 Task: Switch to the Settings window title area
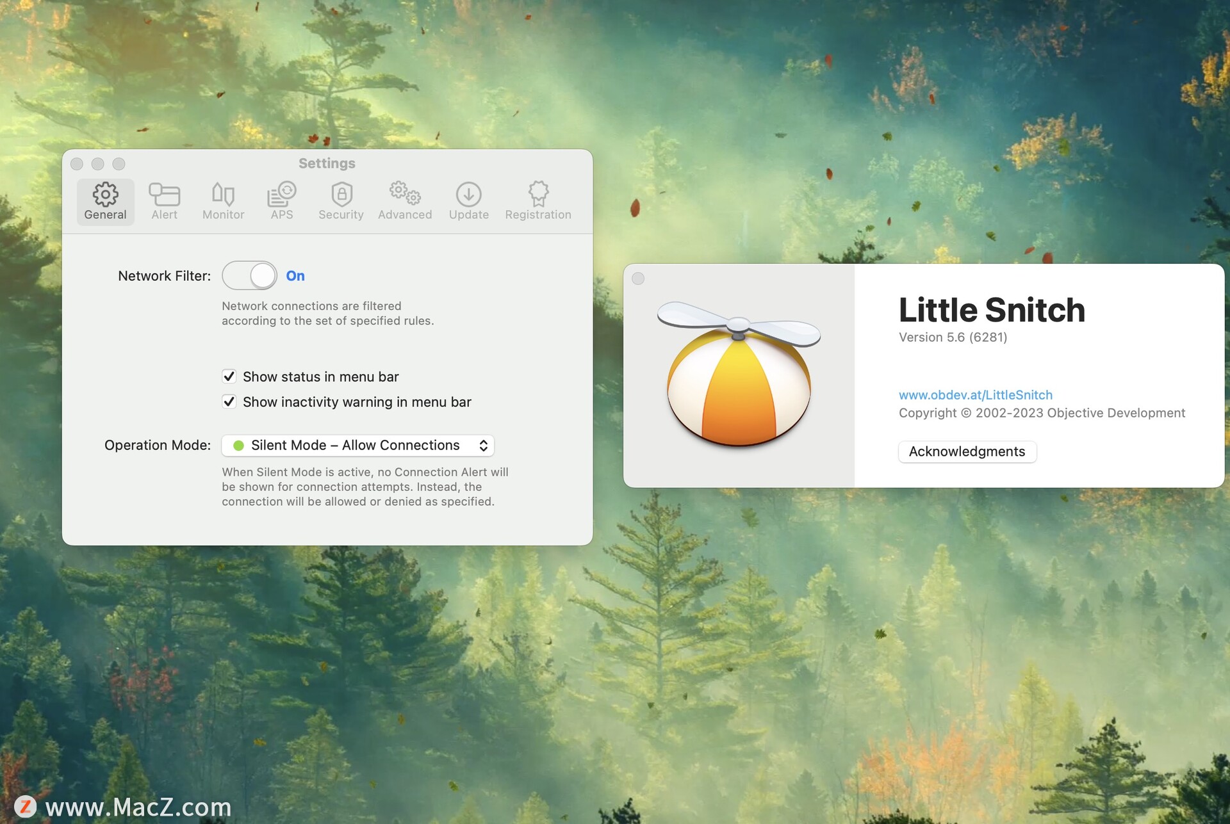pos(327,163)
